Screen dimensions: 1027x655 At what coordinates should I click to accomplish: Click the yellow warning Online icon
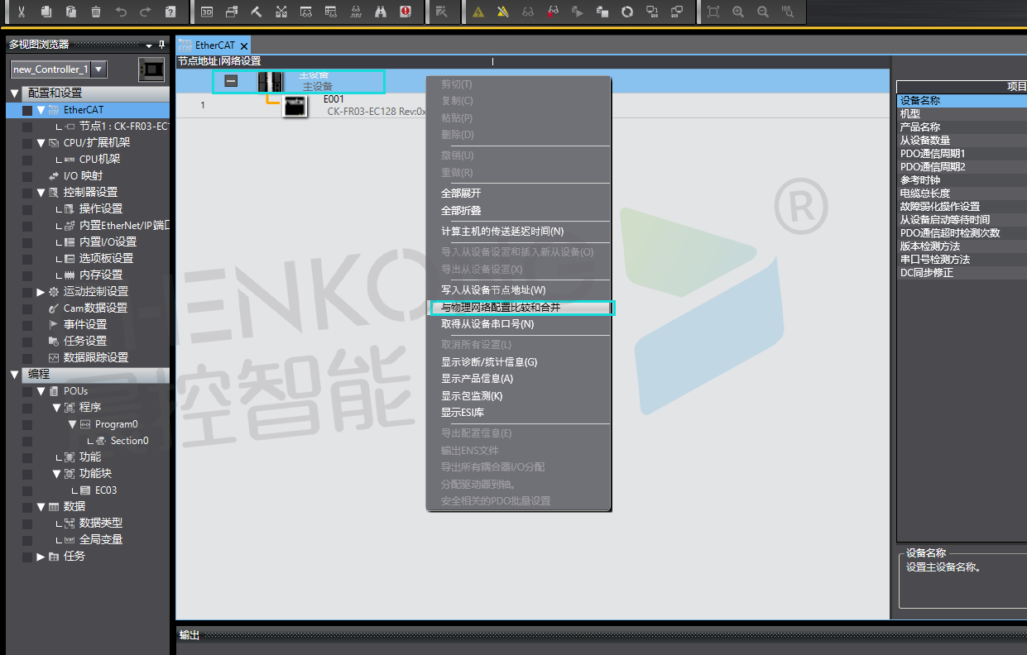pyautogui.click(x=478, y=12)
